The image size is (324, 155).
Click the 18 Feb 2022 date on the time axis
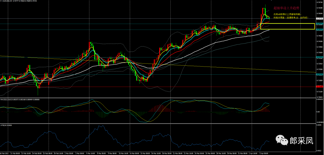point(4,153)
